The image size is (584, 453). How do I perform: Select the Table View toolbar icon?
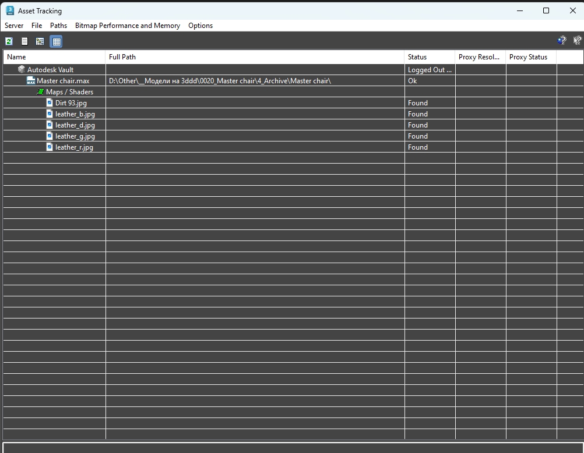tap(56, 41)
